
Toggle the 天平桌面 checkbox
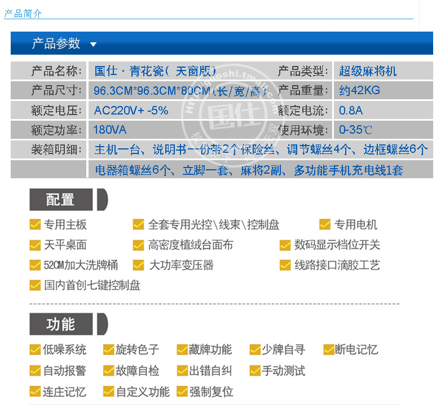(35, 245)
